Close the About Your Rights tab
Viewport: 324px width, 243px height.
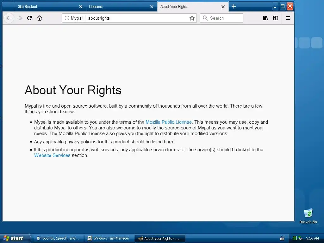click(223, 7)
